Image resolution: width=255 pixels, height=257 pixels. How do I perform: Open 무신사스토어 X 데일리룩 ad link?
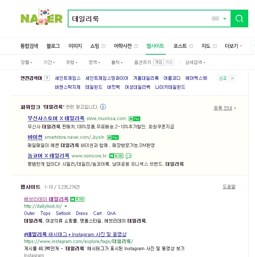click(56, 118)
